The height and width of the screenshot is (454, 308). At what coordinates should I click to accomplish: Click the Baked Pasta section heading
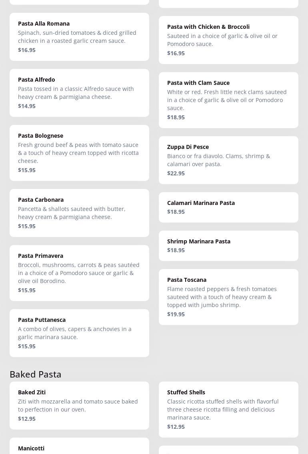pos(36,374)
